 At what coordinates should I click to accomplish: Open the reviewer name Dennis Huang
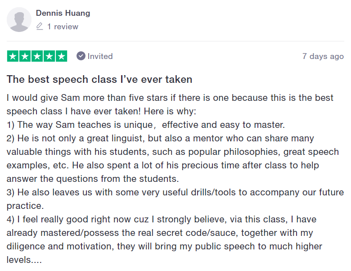coord(63,13)
